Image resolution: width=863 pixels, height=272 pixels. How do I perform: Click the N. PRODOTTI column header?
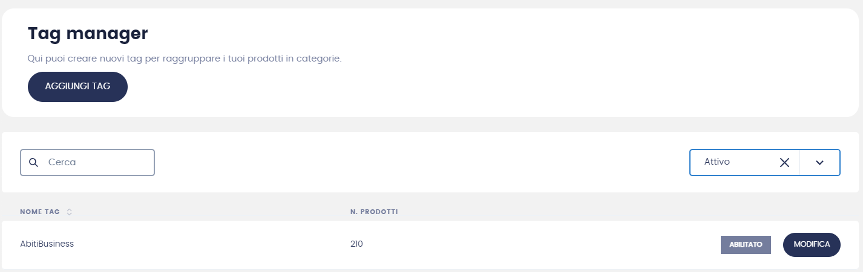(373, 212)
